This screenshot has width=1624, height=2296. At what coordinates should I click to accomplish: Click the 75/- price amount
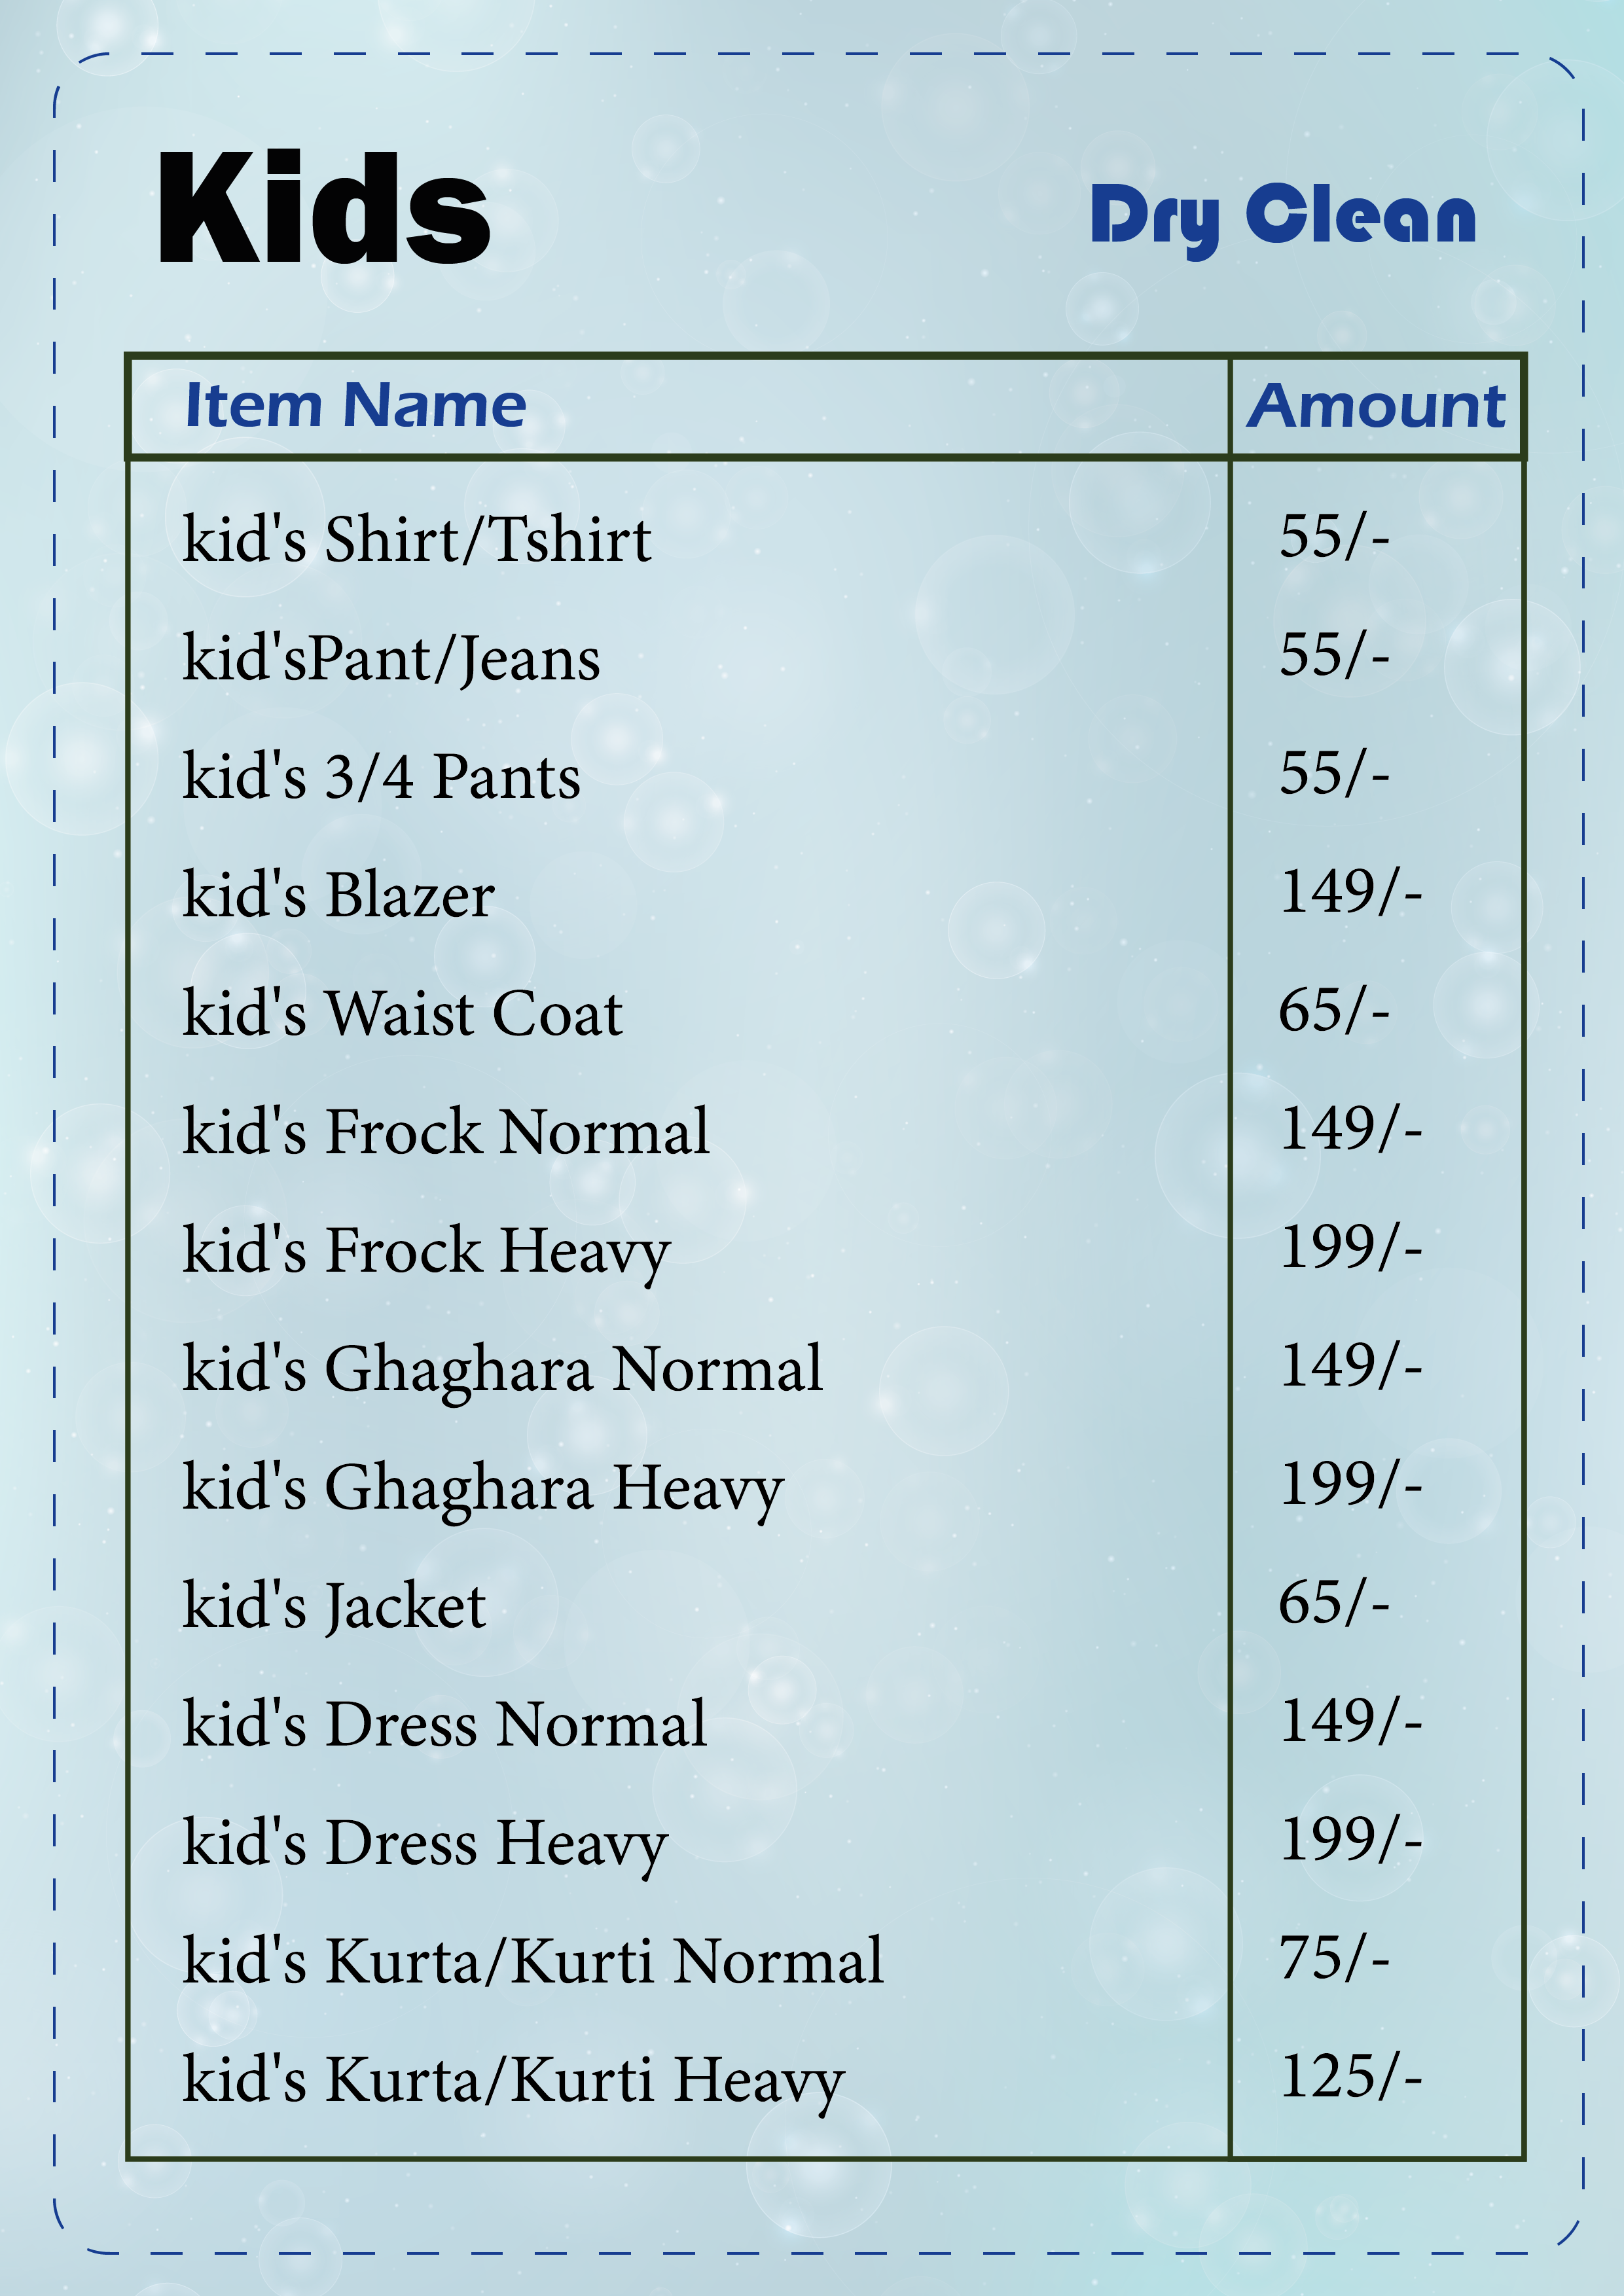pos(1335,1957)
